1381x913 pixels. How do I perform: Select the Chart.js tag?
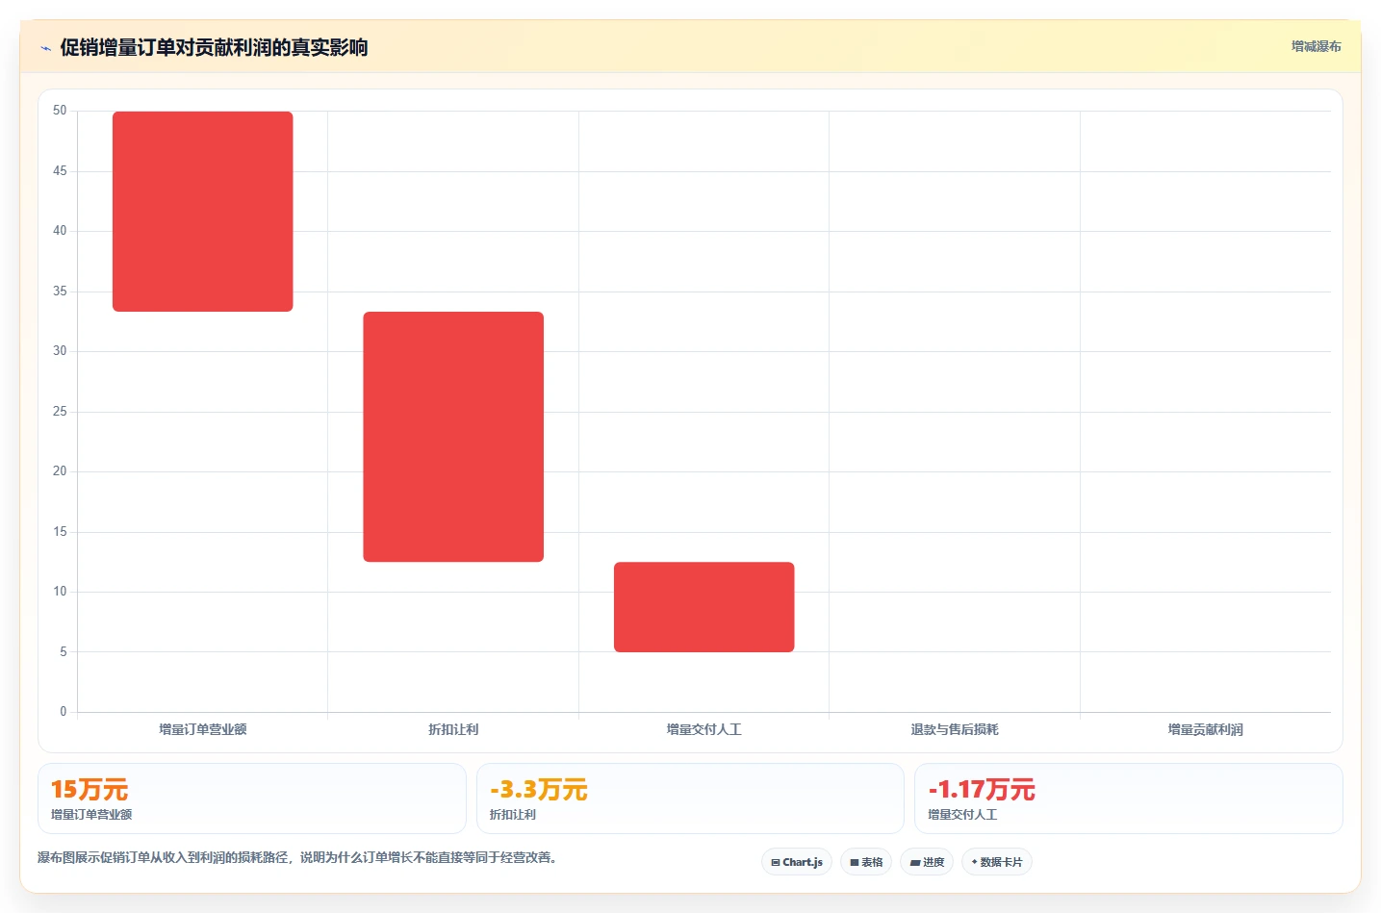click(797, 862)
